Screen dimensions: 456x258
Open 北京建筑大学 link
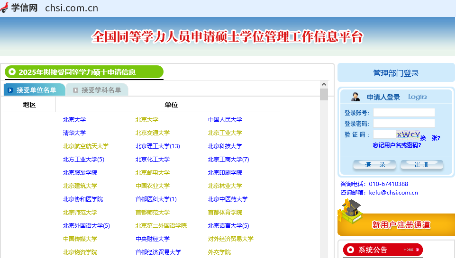80,186
